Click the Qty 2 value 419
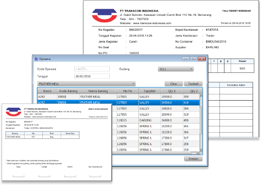Image resolution: width=261 pixels, height=185 pixels. pos(191,114)
